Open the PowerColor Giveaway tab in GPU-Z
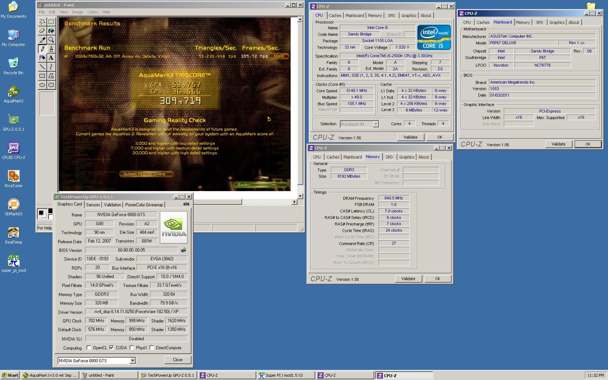Screen dimensions: 608x380 144,204
